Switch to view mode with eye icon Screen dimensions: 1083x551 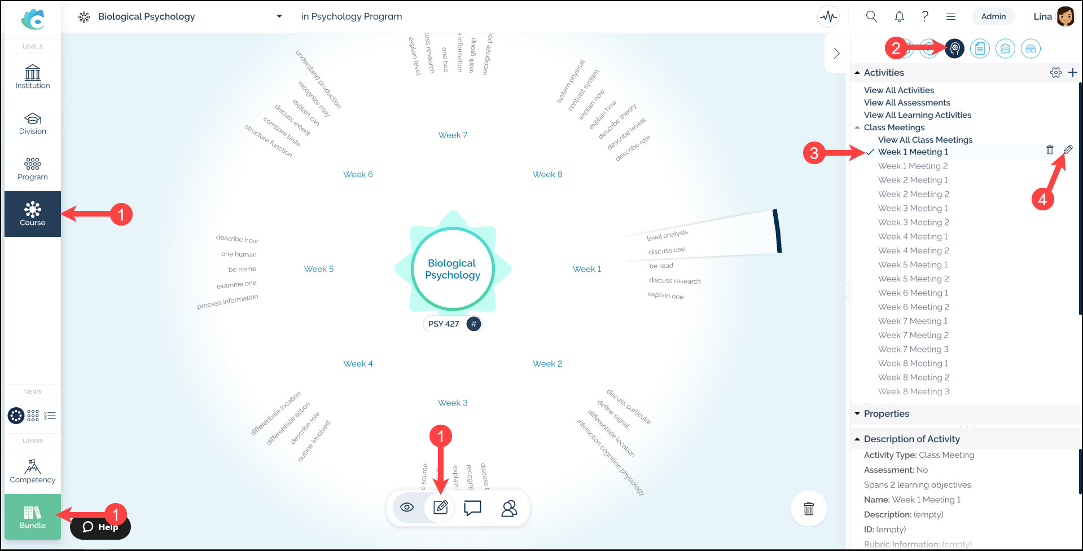(x=407, y=508)
